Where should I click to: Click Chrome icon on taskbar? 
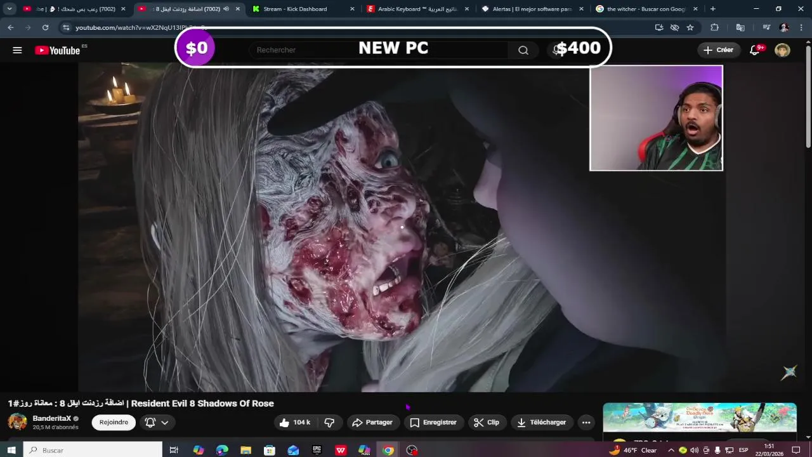click(x=388, y=450)
